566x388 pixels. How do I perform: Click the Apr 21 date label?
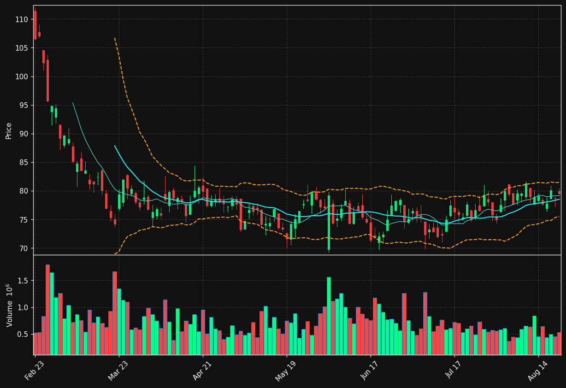[x=202, y=370]
